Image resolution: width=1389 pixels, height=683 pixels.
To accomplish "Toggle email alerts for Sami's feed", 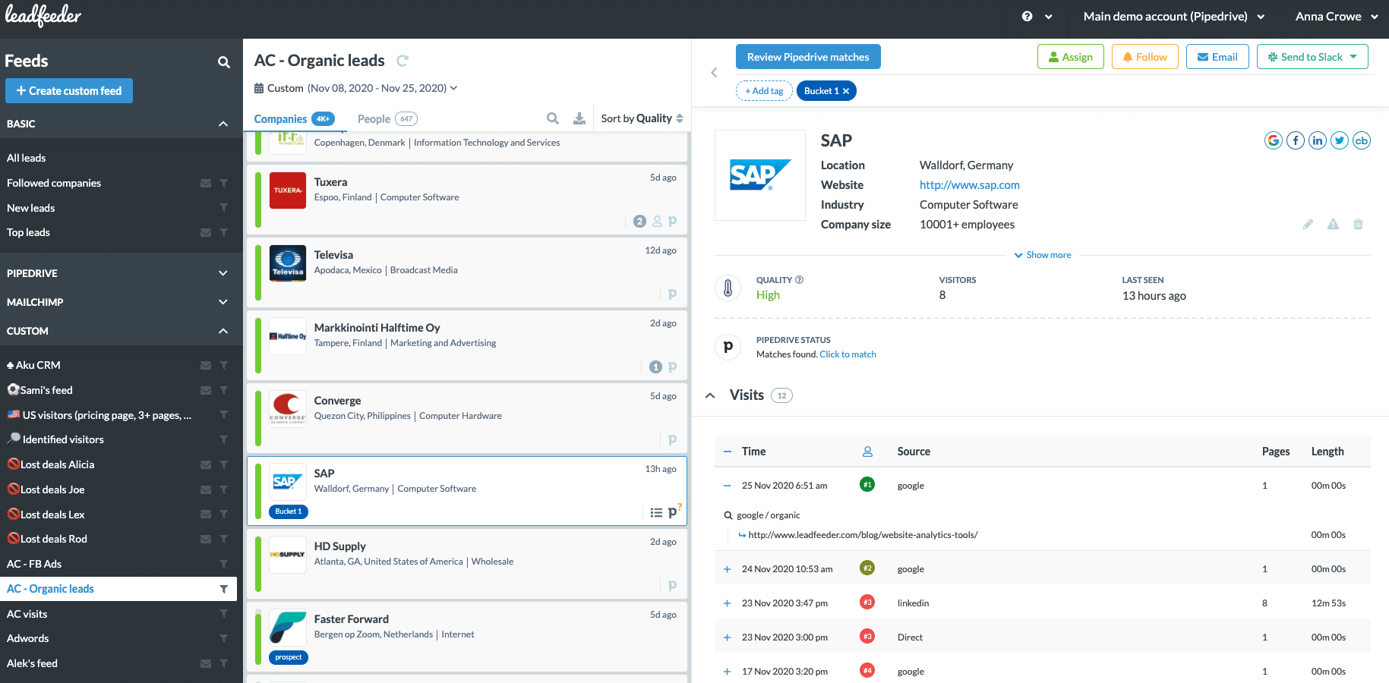I will click(205, 390).
